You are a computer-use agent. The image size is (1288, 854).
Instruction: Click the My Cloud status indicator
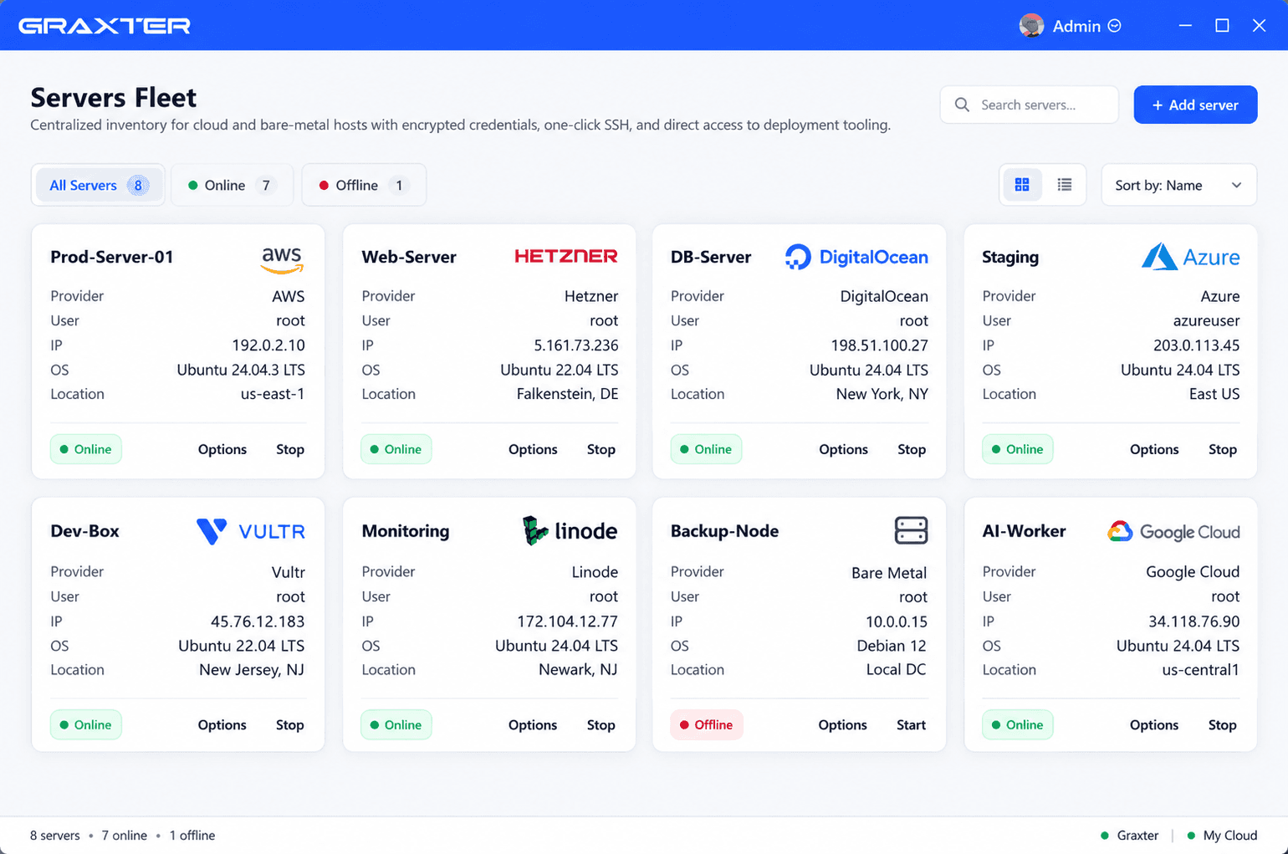point(1222,836)
